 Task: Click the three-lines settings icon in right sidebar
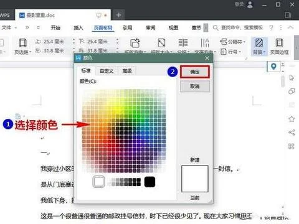[x=292, y=105]
